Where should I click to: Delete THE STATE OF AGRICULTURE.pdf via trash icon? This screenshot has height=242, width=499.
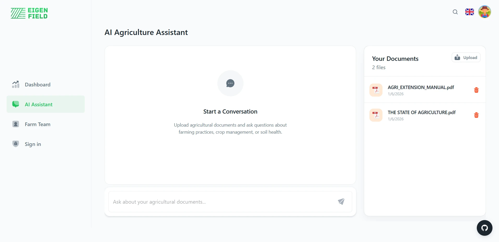[x=476, y=115]
